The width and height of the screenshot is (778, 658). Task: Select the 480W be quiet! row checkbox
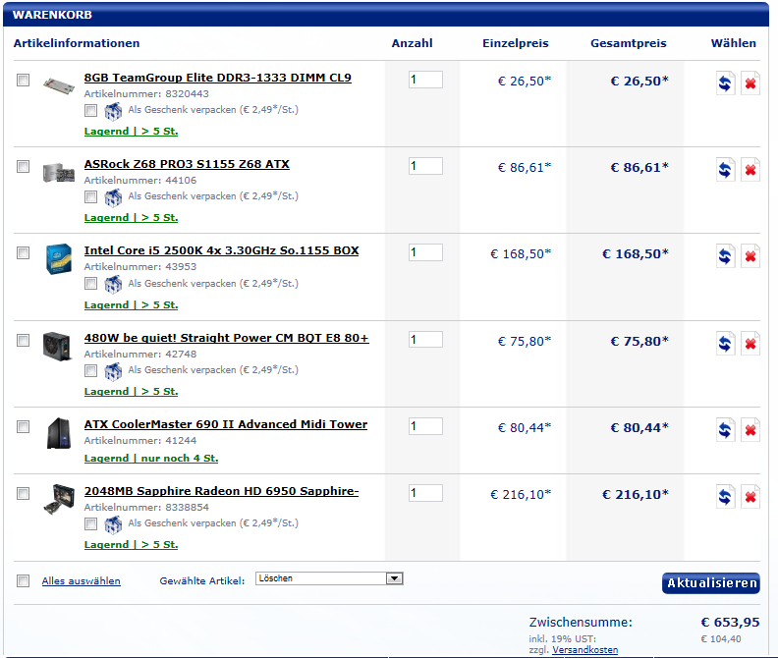[23, 340]
